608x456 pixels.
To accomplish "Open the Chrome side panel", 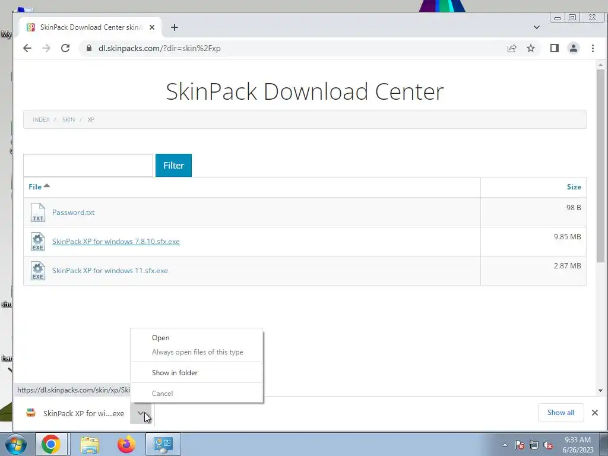I will point(554,48).
